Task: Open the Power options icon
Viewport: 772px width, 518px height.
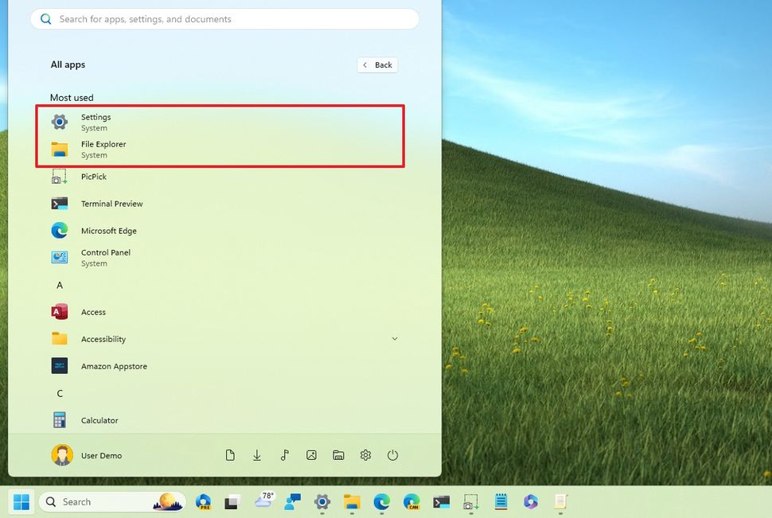Action: 393,455
